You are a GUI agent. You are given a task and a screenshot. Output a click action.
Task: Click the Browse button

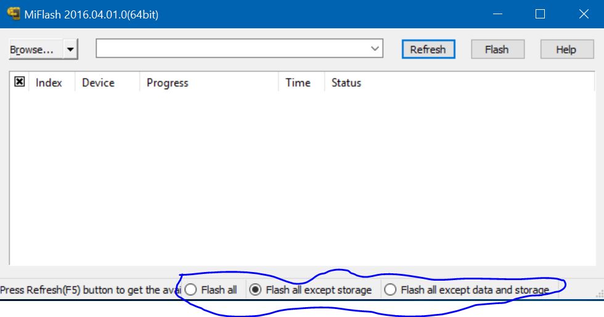(36, 49)
